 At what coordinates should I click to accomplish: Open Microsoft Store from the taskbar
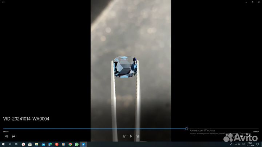pyautogui.click(x=30, y=144)
